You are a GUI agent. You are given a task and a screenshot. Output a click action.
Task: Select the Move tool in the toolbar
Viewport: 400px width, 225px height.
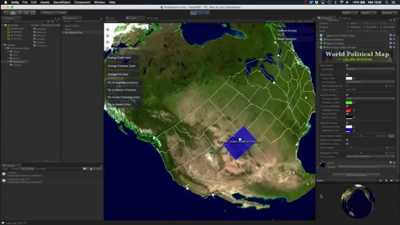[13, 13]
